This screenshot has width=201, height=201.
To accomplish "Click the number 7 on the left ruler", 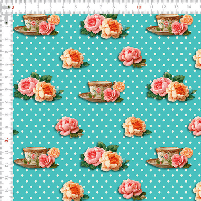I will [x=6, y=102].
